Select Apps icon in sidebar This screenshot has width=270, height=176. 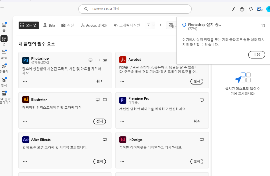click(x=4, y=39)
